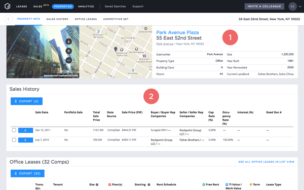Check the July 7, 2010 sale row
This screenshot has height=190, width=304.
14,140
